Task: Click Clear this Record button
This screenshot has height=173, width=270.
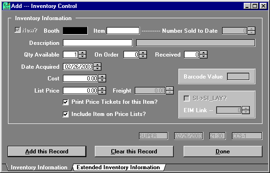Action: point(134,151)
